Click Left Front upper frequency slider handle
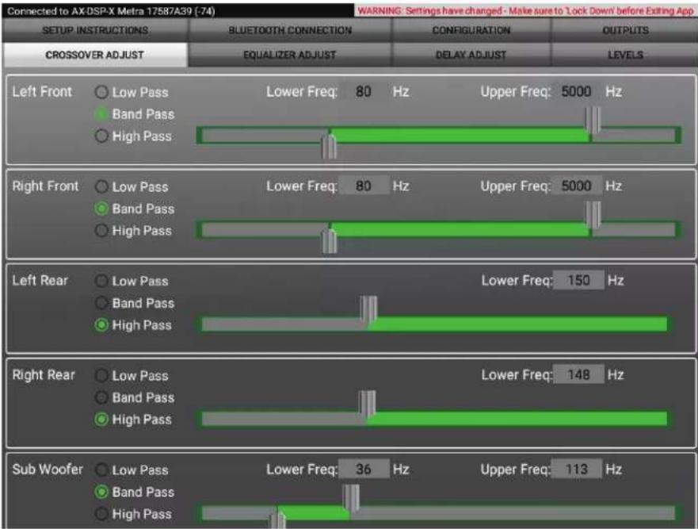698x529 pixels. point(593,120)
